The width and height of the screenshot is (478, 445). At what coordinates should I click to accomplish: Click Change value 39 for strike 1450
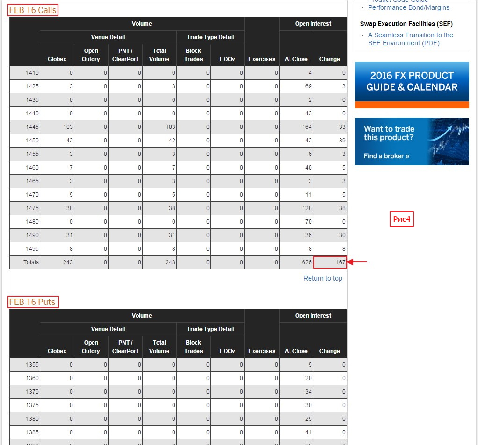click(x=342, y=141)
